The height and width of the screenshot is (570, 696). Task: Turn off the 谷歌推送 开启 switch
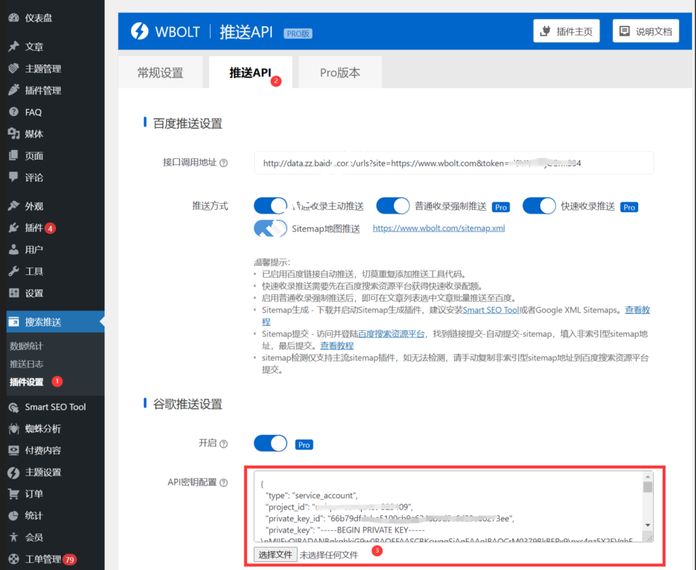tap(270, 443)
